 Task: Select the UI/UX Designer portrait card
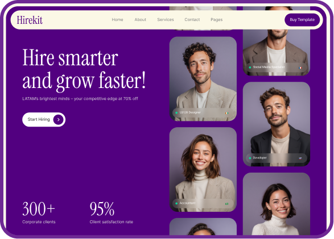coord(203,79)
